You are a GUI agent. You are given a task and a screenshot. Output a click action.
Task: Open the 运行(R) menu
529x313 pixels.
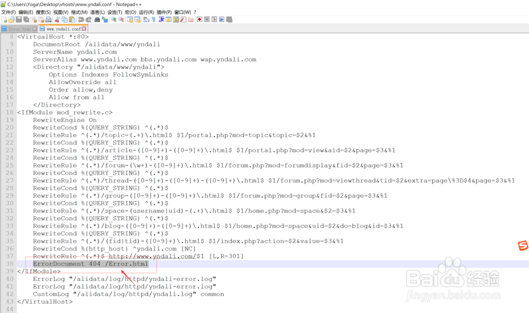click(147, 12)
